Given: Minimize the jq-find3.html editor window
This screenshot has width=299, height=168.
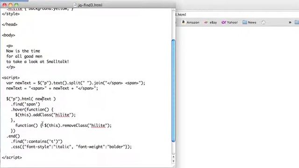Looking at the screenshot, I should [x=10, y=5].
